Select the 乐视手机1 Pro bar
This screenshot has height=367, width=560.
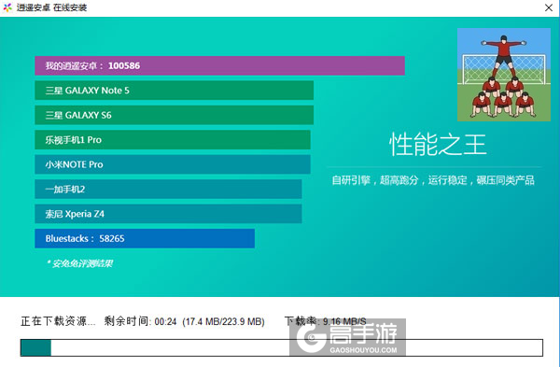click(173, 140)
